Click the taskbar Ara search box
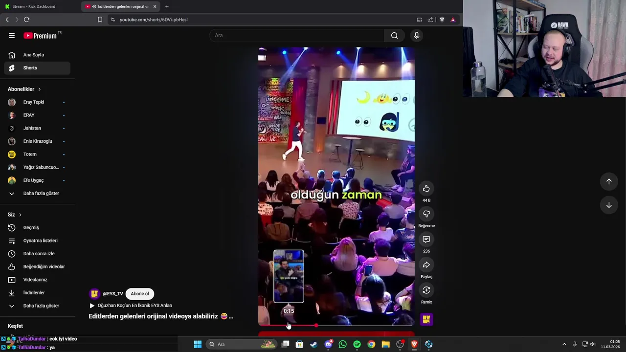The image size is (626, 352). tap(241, 344)
